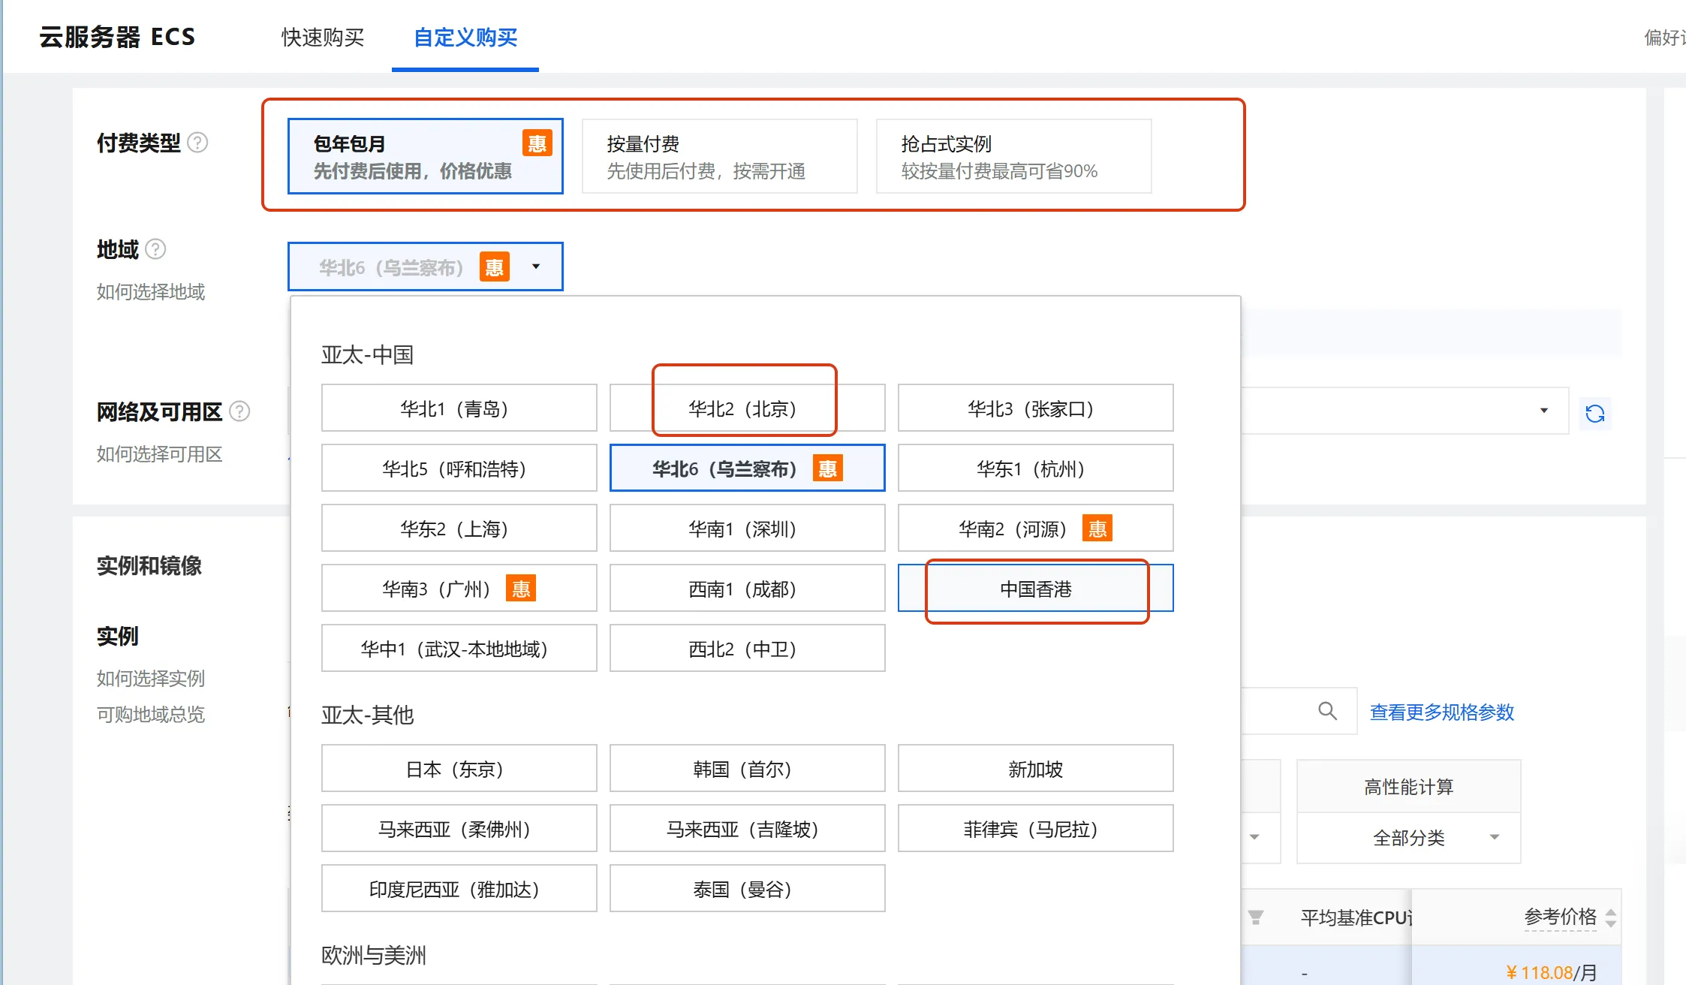This screenshot has width=1686, height=985.
Task: Collapse the 地域 region dropdown
Action: 426,267
